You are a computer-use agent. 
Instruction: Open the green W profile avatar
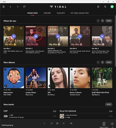coord(112,7)
